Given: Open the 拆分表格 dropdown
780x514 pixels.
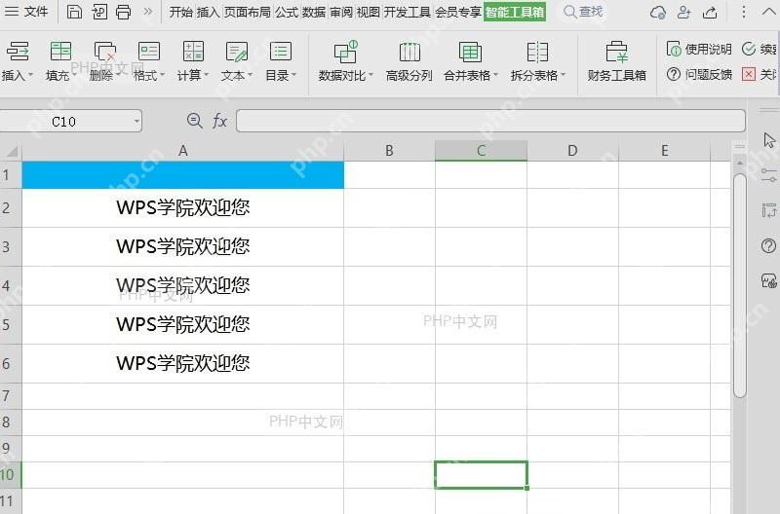Looking at the screenshot, I should tap(564, 75).
